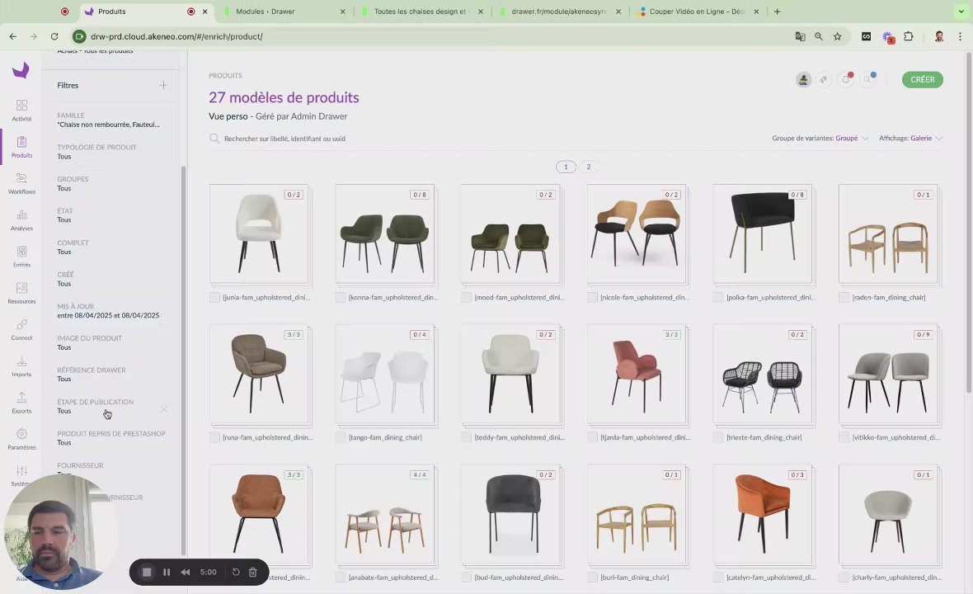Switch to Couper Vidéo en Ligne tab
Viewport: 973px width, 594px height.
click(x=698, y=12)
